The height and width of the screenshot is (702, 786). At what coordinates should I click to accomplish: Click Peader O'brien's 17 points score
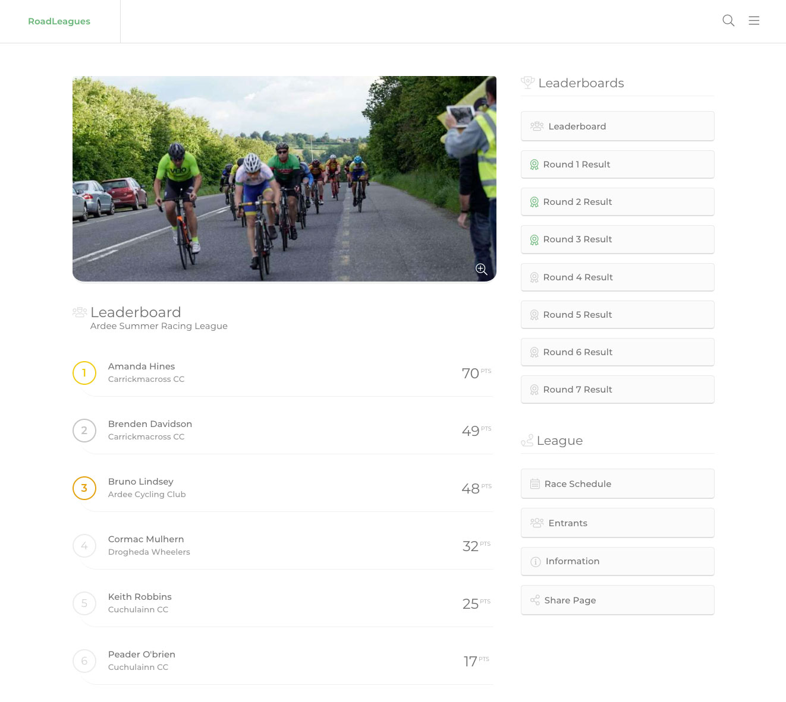(x=476, y=661)
